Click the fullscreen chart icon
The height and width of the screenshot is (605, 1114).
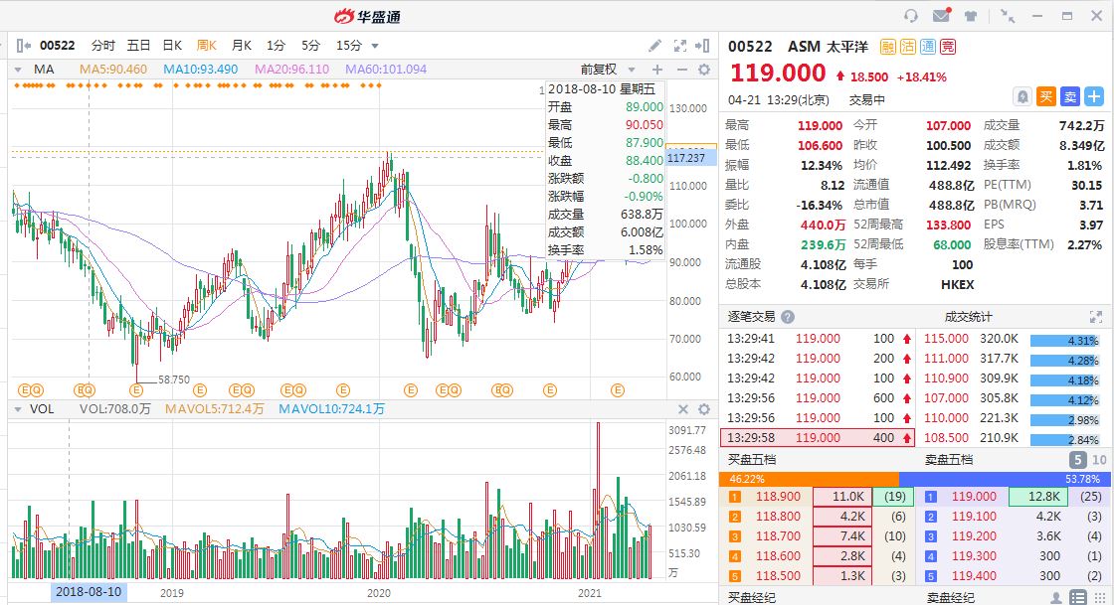coord(680,46)
